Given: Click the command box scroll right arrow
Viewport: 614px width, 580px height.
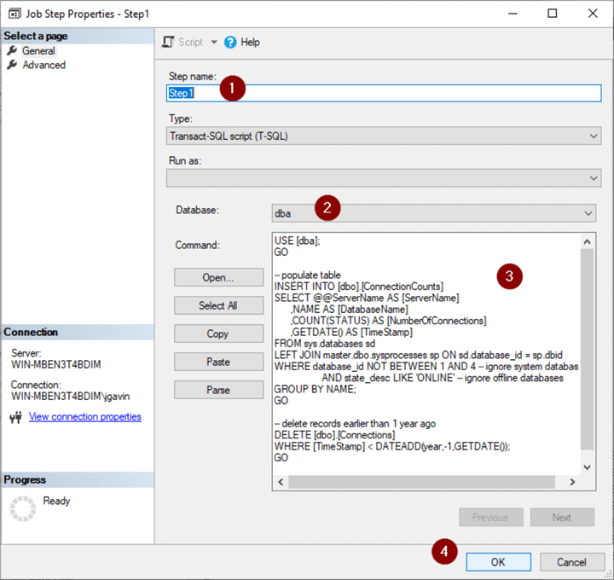Looking at the screenshot, I should tap(572, 482).
